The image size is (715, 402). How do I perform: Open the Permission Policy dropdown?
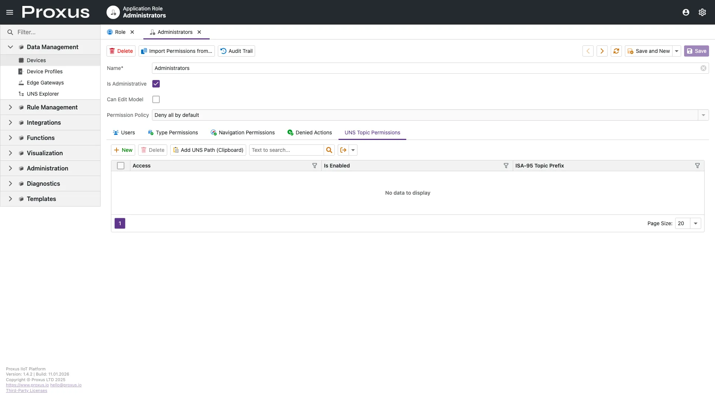click(x=703, y=115)
